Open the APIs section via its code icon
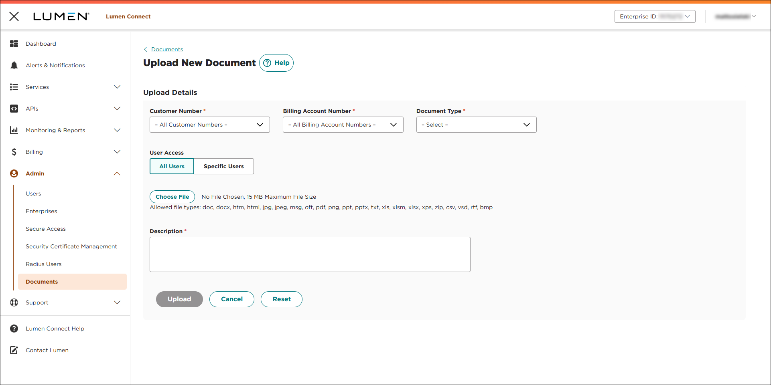771x385 pixels. click(14, 108)
